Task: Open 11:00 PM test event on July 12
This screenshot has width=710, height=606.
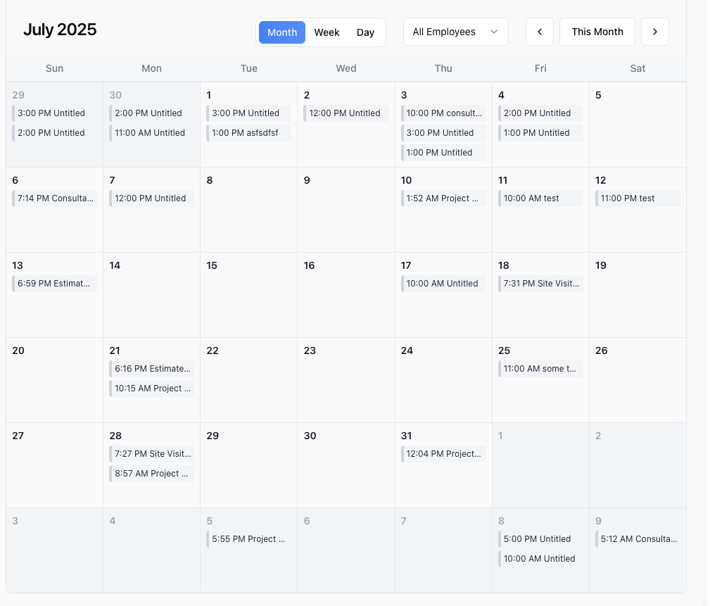Action: coord(638,198)
